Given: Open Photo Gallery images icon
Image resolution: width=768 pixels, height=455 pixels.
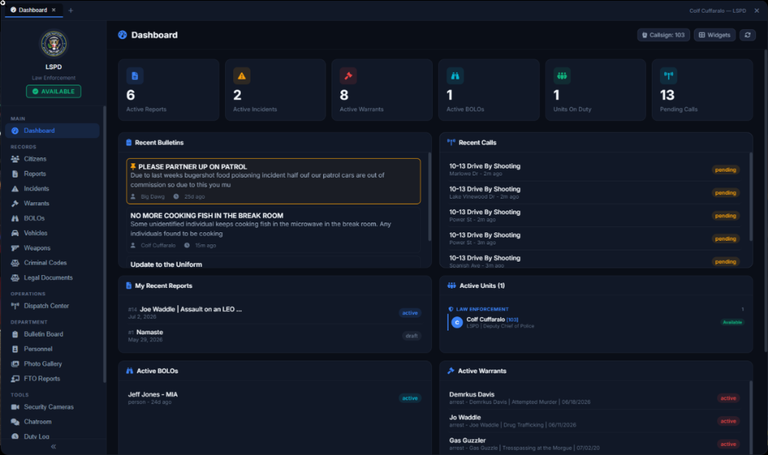Looking at the screenshot, I should [15, 364].
